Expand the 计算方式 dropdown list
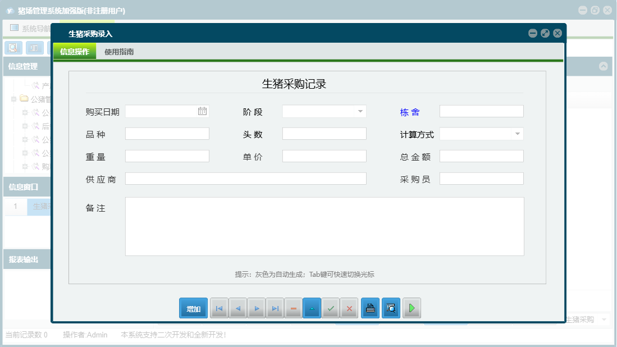617x347 pixels. (x=517, y=134)
